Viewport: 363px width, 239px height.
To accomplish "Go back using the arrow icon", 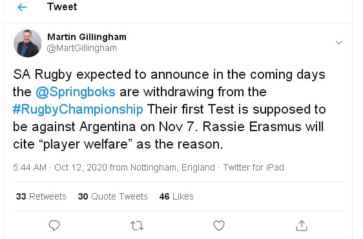I will [x=22, y=7].
